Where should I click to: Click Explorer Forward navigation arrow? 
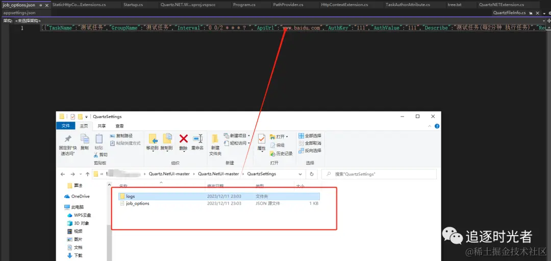72,174
